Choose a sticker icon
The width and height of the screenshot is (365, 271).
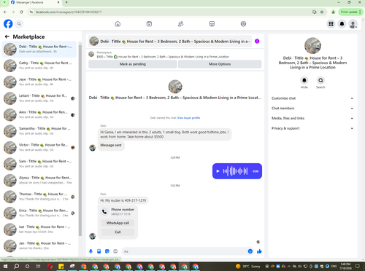(x=107, y=251)
